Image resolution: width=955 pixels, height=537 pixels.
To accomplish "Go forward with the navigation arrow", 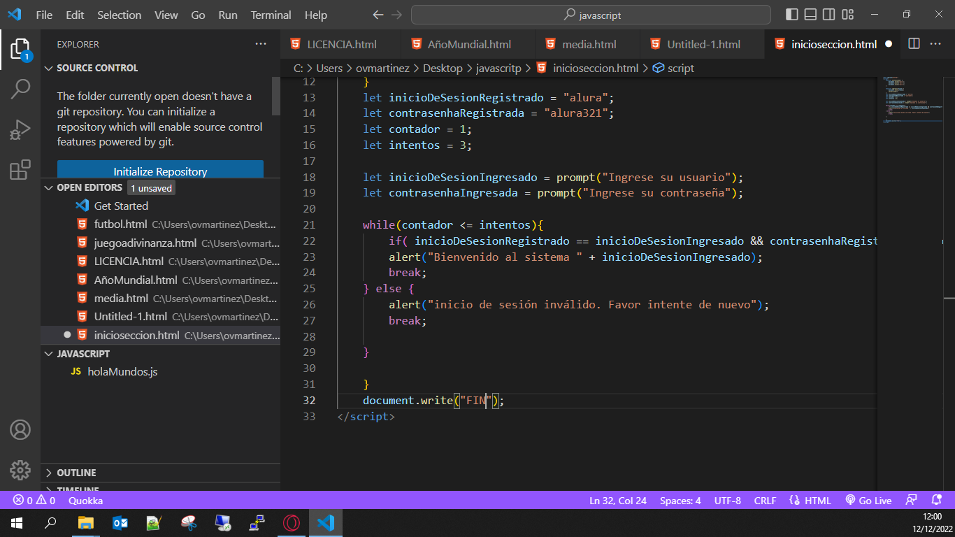I will pyautogui.click(x=396, y=15).
